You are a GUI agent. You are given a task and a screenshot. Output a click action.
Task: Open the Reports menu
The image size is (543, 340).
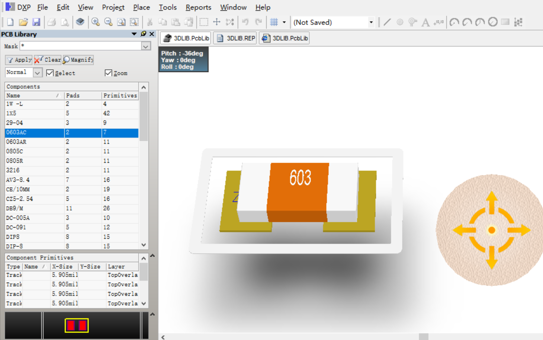pyautogui.click(x=198, y=7)
